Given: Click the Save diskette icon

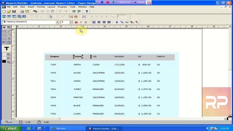Looking at the screenshot, I should (x=14, y=11).
